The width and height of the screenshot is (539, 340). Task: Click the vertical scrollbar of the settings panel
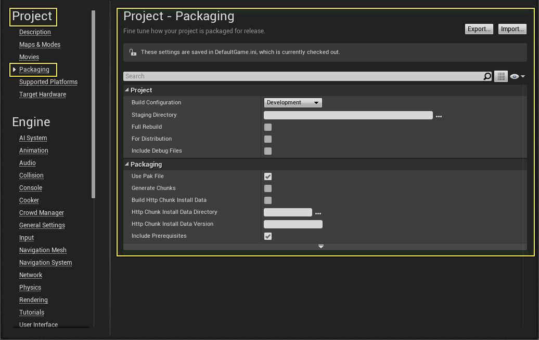coord(526,156)
